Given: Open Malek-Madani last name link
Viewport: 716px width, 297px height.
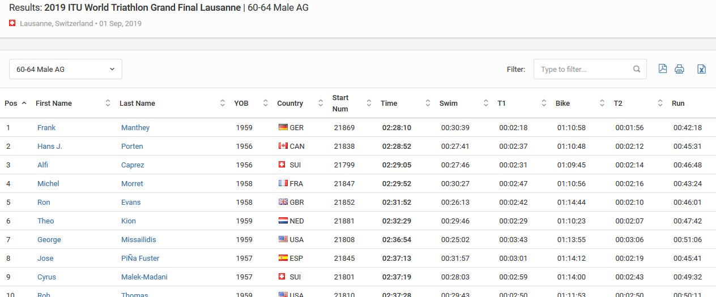Looking at the screenshot, I should point(144,277).
